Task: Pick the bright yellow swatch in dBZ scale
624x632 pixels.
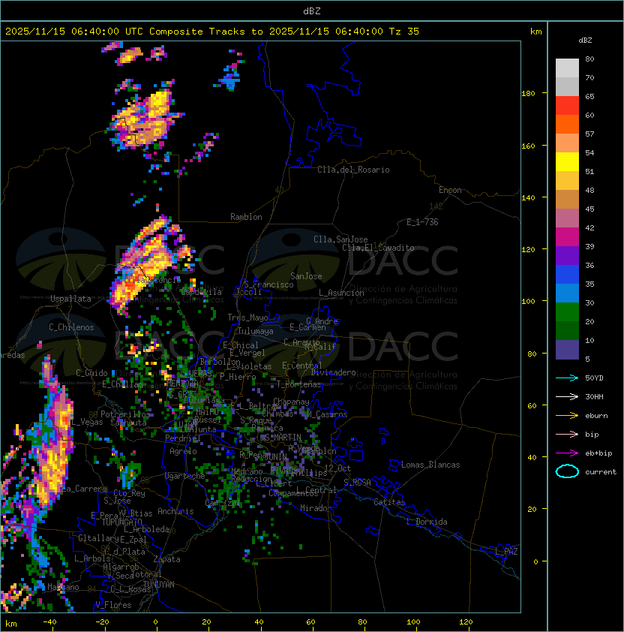Action: (x=567, y=162)
